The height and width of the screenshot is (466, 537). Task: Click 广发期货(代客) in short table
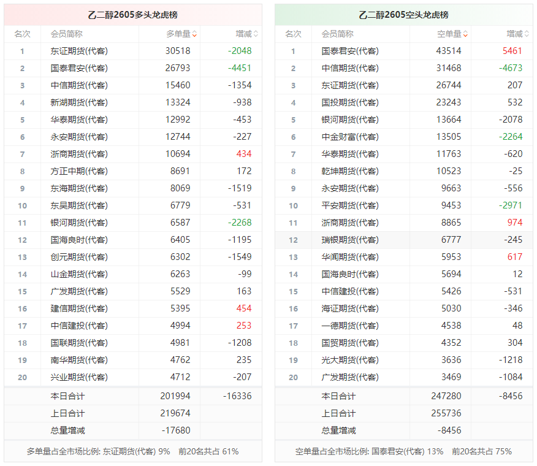(x=350, y=377)
